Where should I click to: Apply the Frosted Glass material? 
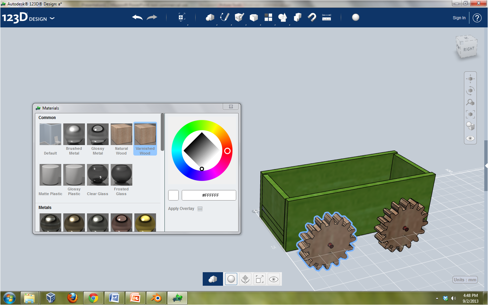pos(121,180)
